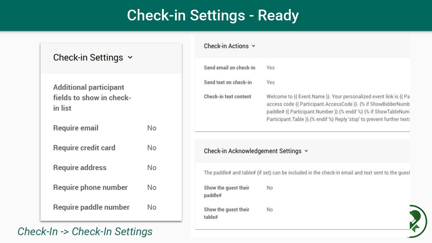Image resolution: width=432 pixels, height=243 pixels.
Task: Collapse the Check-in Actions chevron
Action: [253, 46]
